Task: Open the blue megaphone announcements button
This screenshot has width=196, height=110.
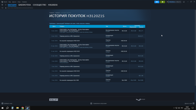Action: (x=157, y=2)
